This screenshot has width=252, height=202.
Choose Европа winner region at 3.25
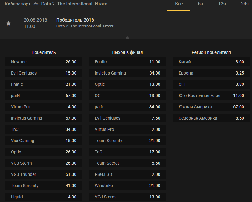tap(211, 73)
